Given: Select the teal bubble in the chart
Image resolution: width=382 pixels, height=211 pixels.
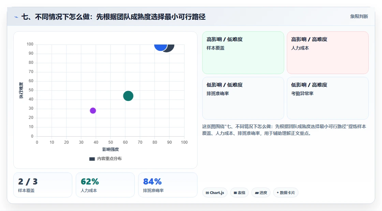Looking at the screenshot, I should 128,96.
